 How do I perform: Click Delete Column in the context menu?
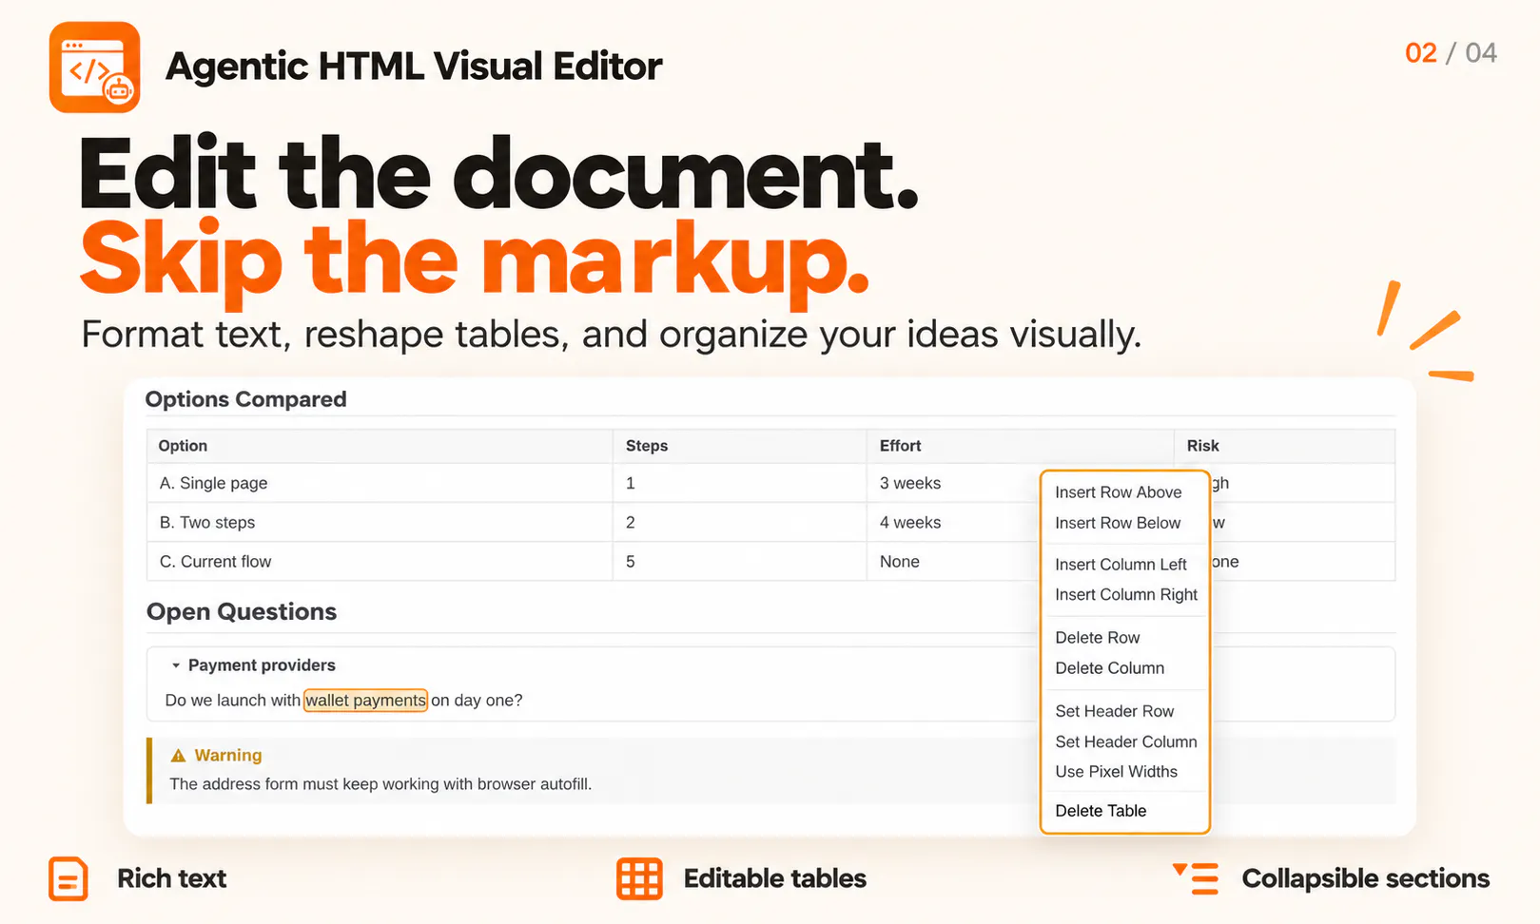click(1109, 668)
